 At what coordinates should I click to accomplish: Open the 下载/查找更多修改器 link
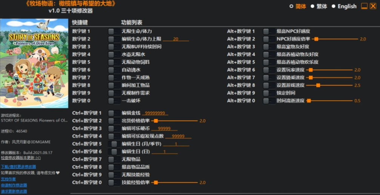pyautogui.click(x=18, y=166)
